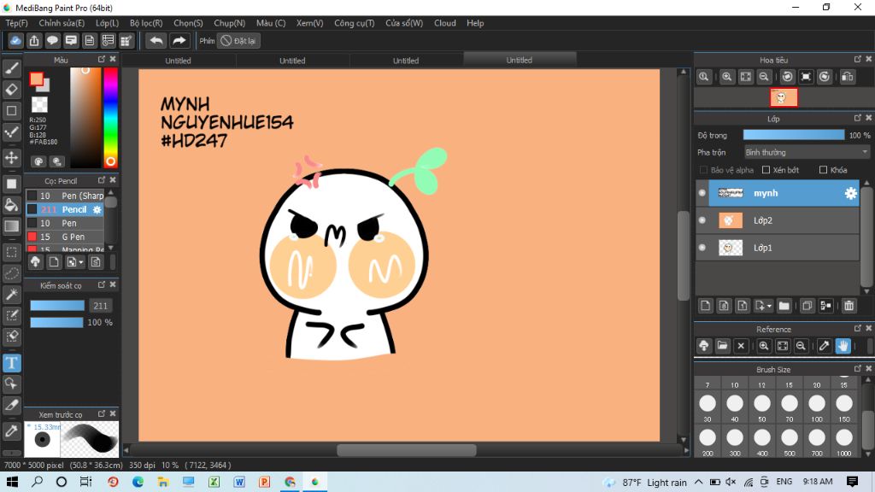The width and height of the screenshot is (875, 492).
Task: Click the Undo arrow in toolbar
Action: (156, 41)
